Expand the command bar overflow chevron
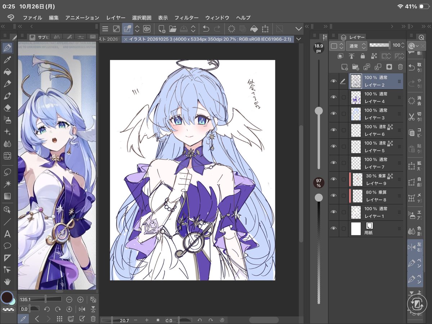 coord(298,29)
